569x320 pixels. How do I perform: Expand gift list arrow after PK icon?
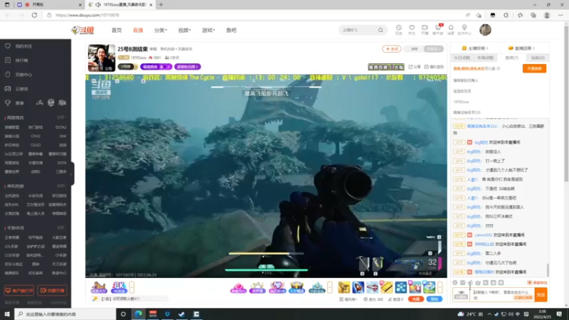[132, 287]
